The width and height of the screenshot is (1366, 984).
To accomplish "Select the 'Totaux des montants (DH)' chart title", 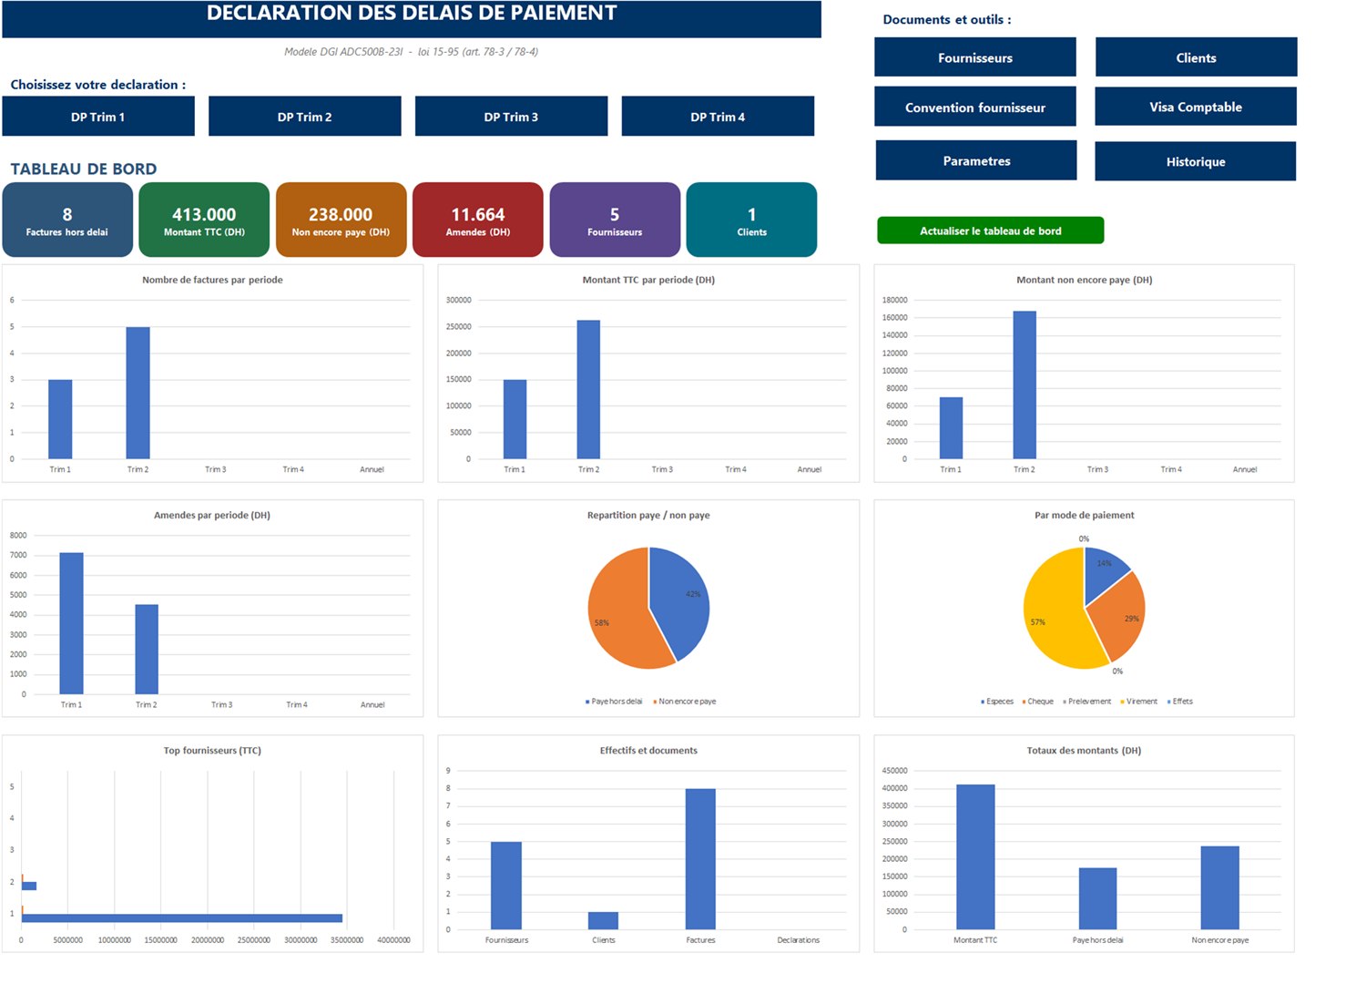I will point(1084,750).
